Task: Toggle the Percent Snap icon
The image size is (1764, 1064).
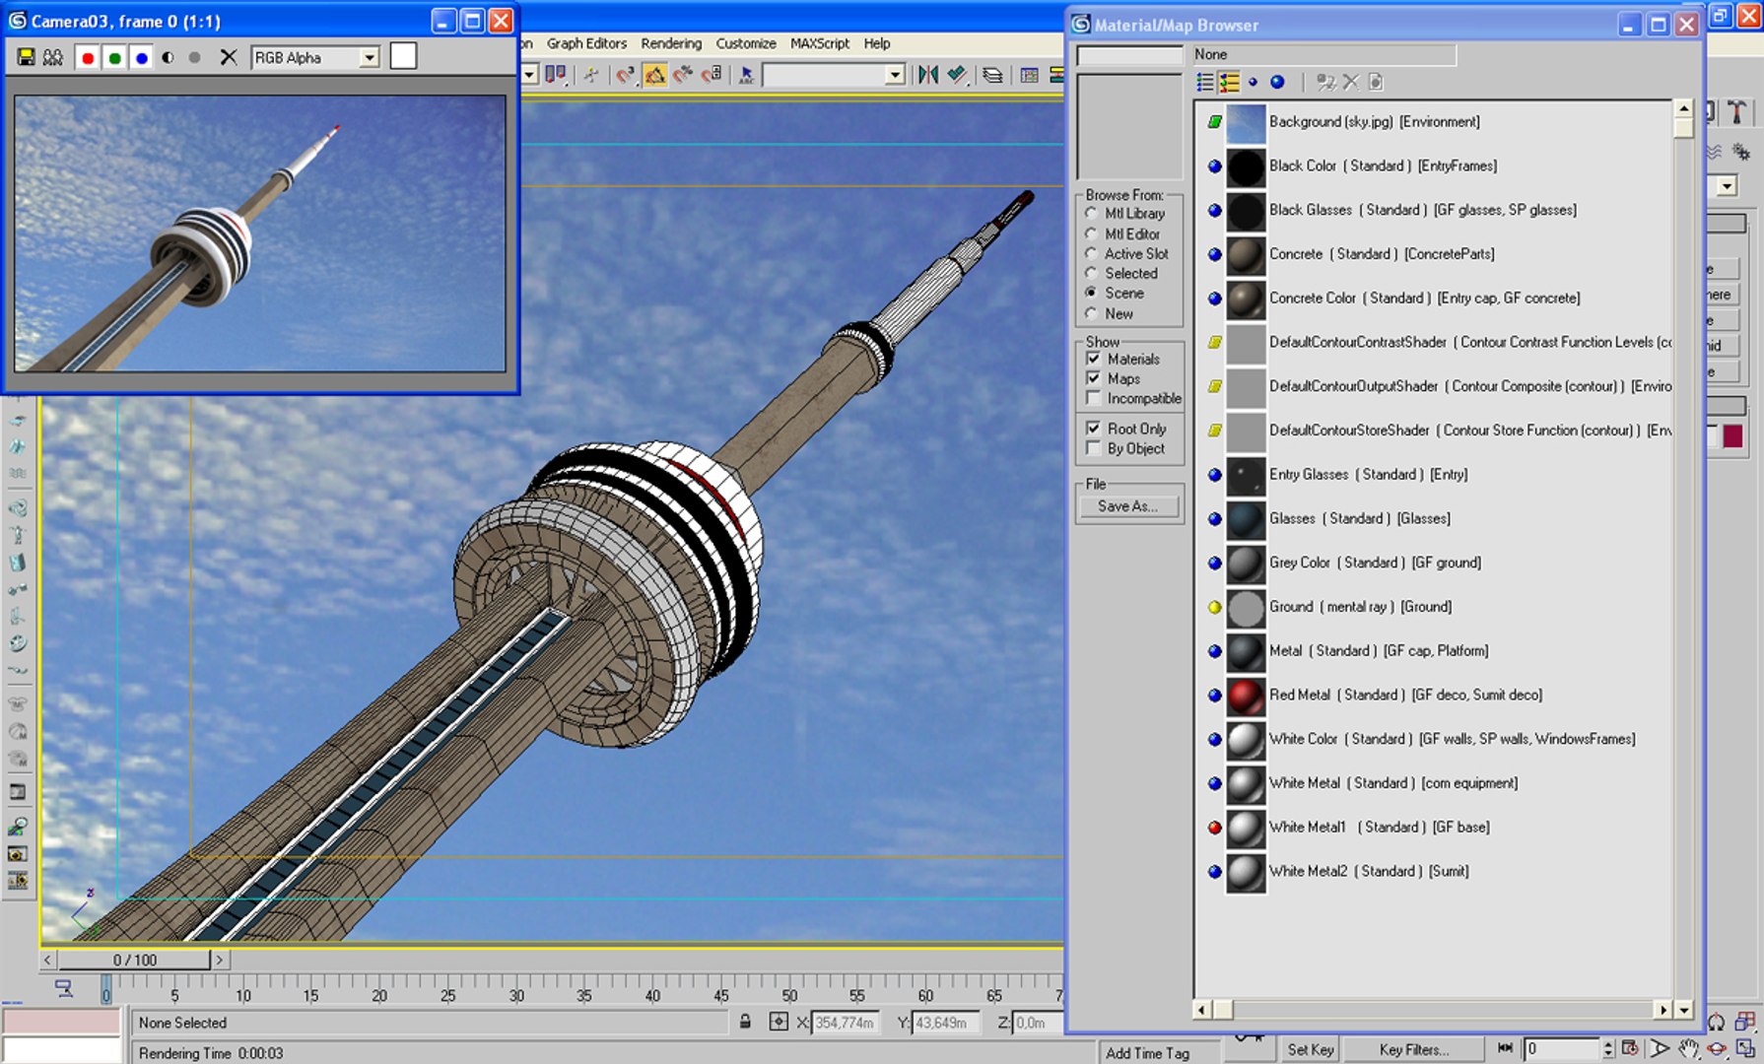Action: (683, 75)
